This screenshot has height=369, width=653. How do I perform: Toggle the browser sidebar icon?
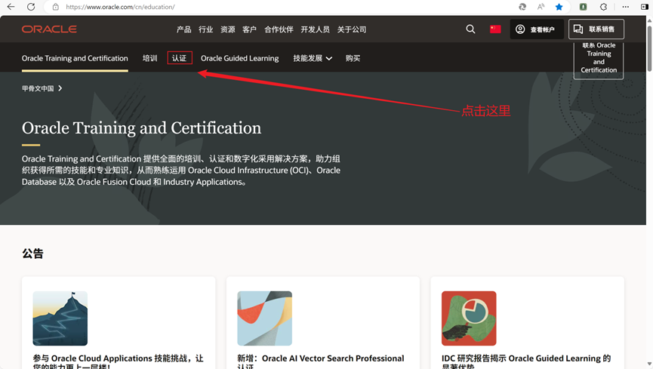644,7
